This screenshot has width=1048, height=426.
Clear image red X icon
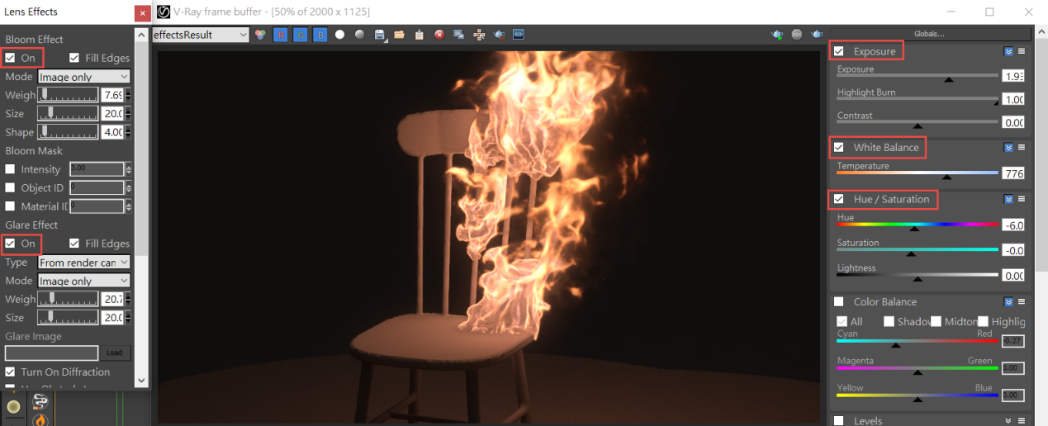tap(439, 35)
